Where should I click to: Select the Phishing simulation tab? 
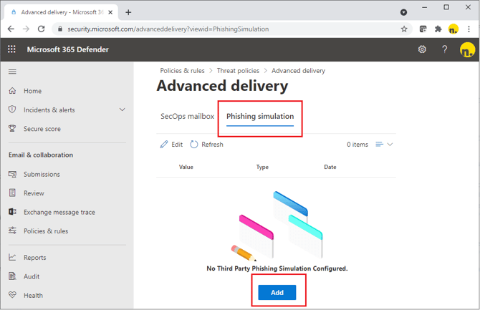tap(260, 116)
